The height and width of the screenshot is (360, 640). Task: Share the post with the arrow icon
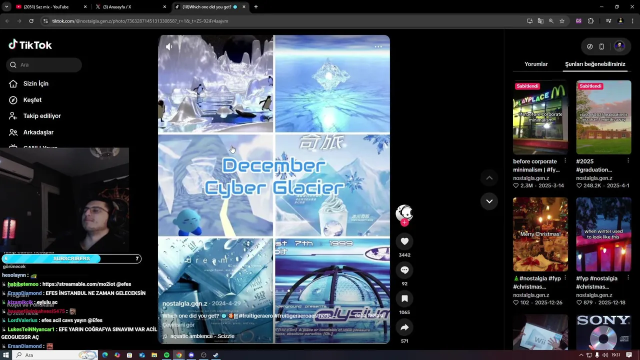tap(404, 327)
